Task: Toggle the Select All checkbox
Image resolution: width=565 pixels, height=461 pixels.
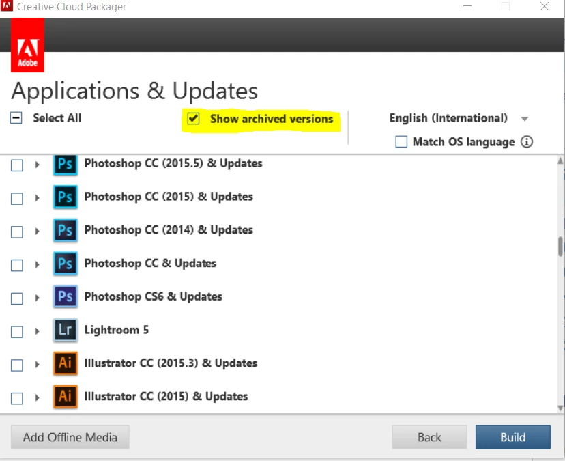Action: [x=16, y=118]
